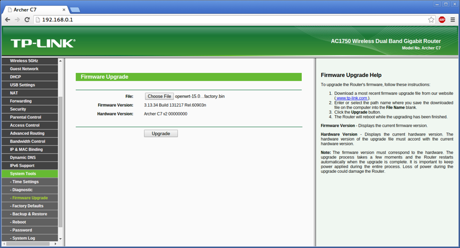Viewport: 460px width, 248px height.
Task: Open IPv6 Support menu
Action: [x=30, y=165]
